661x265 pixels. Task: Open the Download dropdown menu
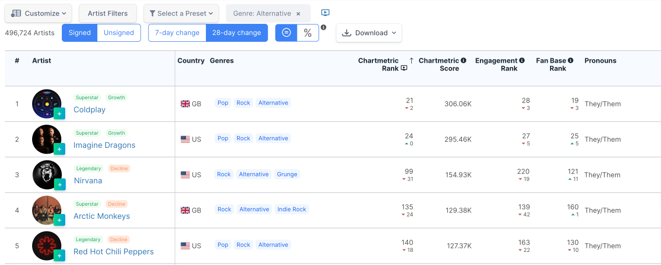pyautogui.click(x=369, y=33)
